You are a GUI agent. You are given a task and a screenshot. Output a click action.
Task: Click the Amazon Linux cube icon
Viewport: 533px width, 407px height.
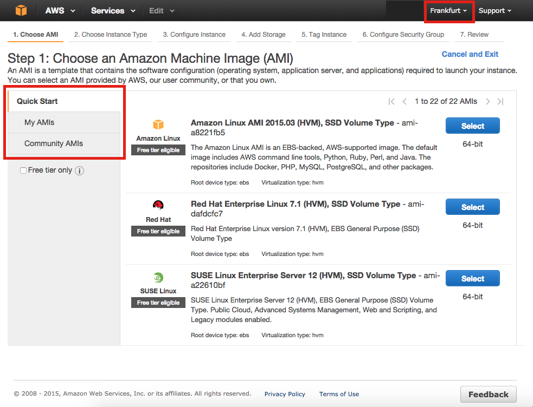158,124
